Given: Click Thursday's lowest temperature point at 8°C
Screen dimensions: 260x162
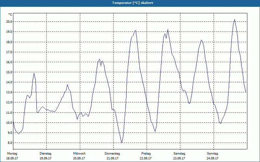Looking at the screenshot, I should [122, 143].
